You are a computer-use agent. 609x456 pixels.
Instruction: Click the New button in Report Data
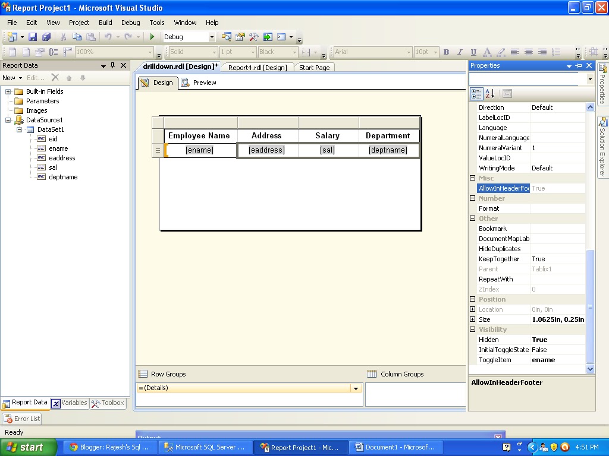coord(11,77)
